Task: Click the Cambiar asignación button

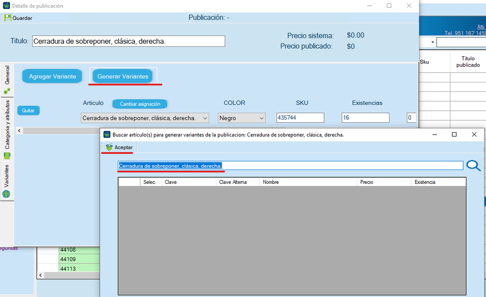Action: coord(140,104)
